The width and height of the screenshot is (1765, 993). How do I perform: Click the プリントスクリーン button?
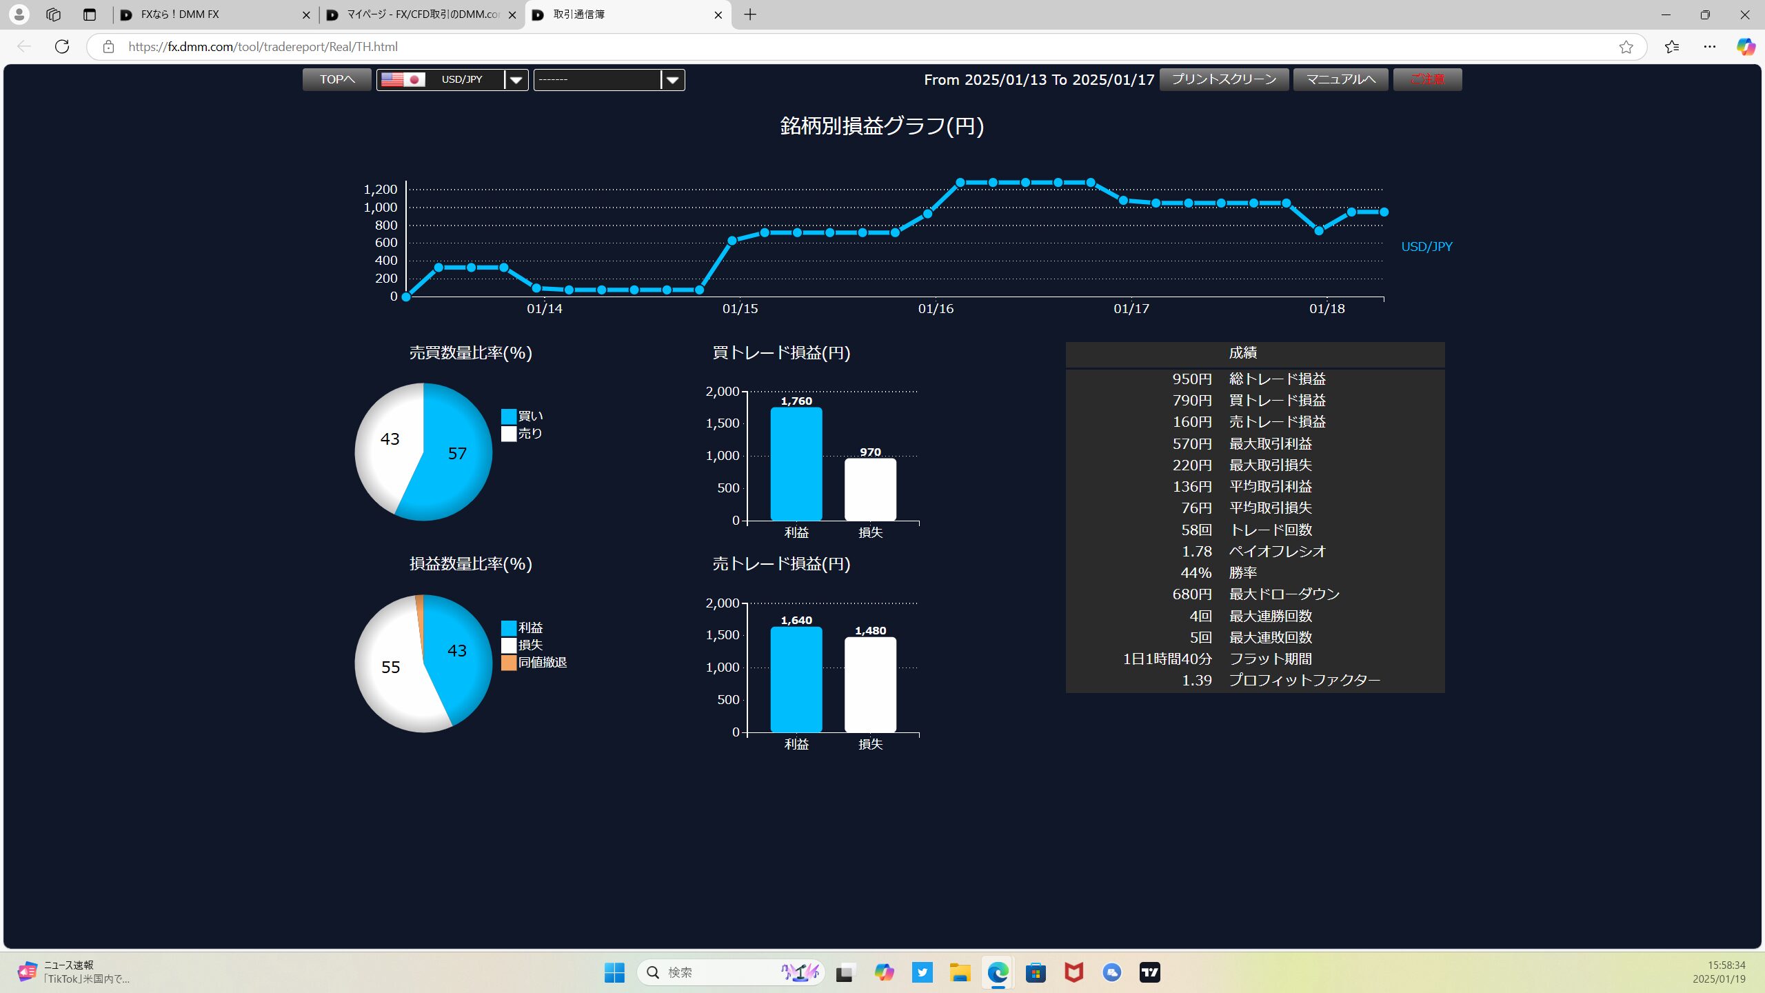coord(1223,79)
